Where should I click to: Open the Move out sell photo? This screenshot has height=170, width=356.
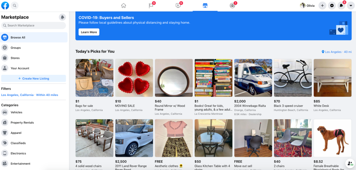point(253,138)
